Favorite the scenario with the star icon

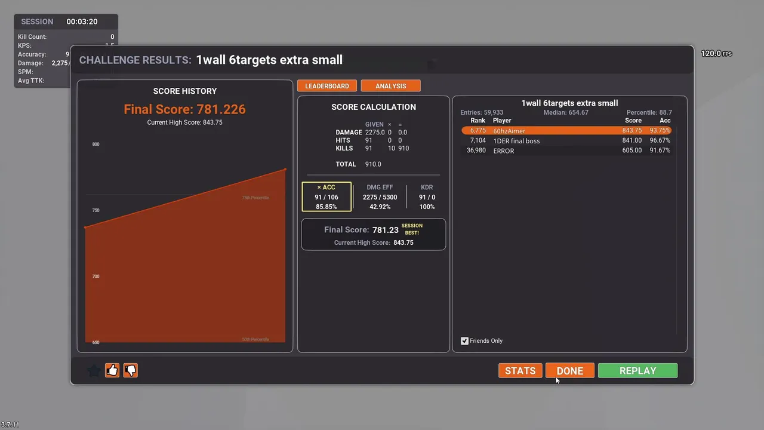[x=94, y=371]
